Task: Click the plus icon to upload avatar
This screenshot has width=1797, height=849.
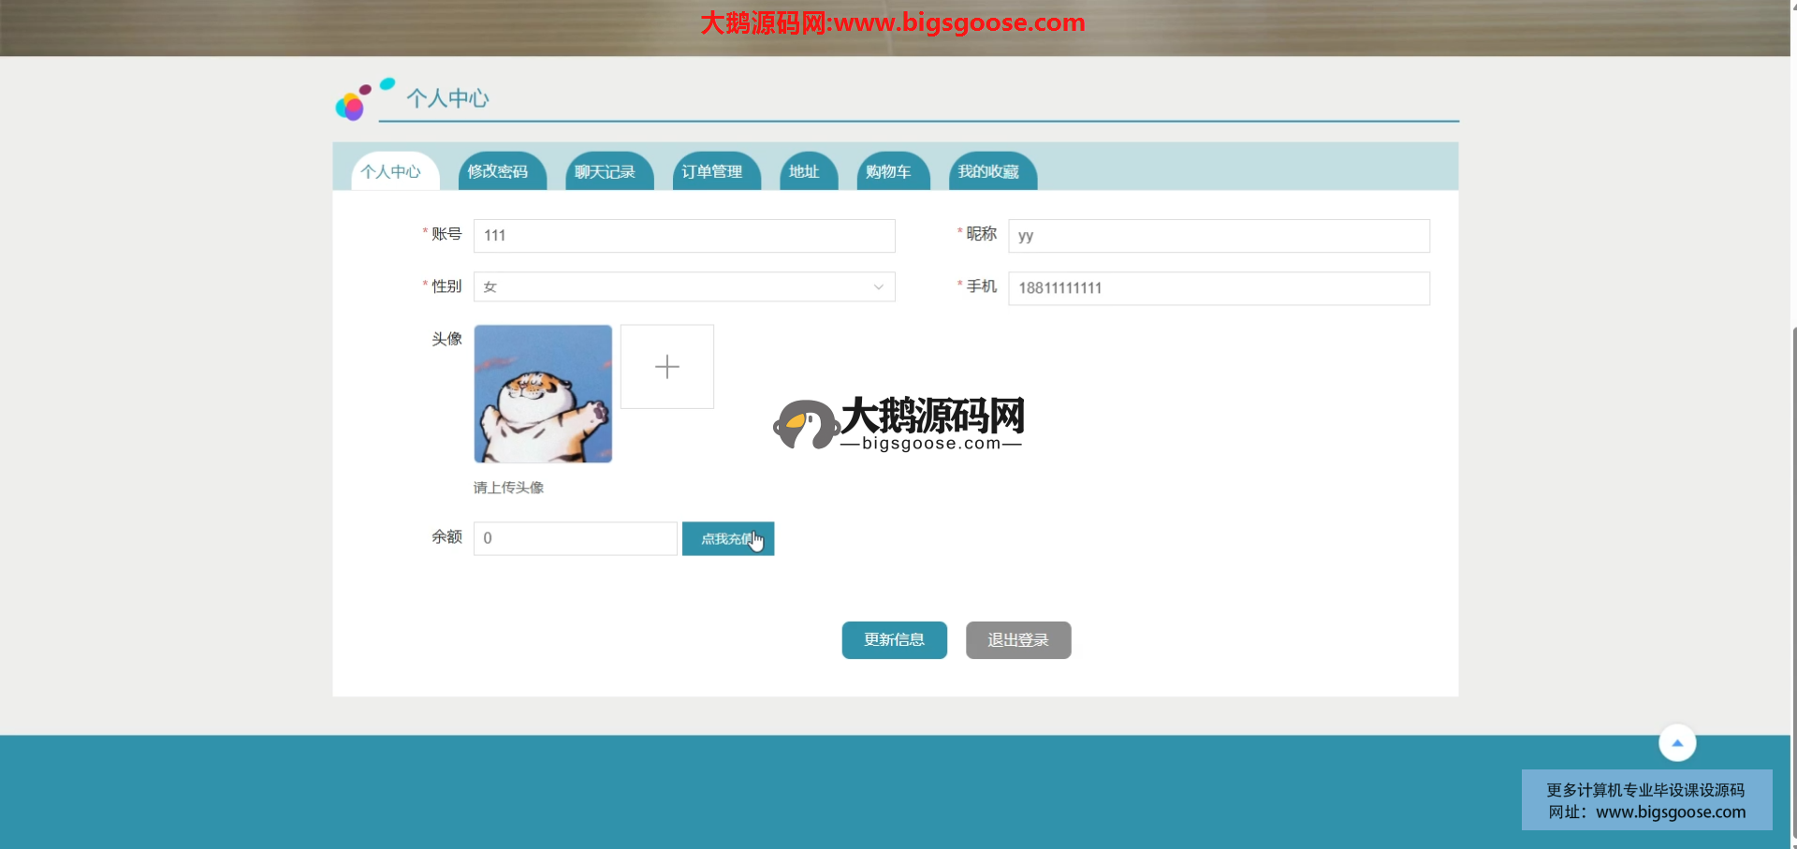Action: click(666, 367)
